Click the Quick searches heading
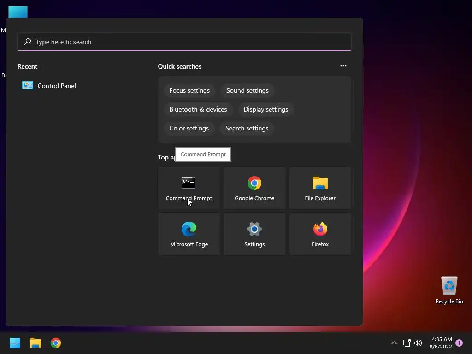Viewport: 472px width, 354px height. (x=180, y=66)
